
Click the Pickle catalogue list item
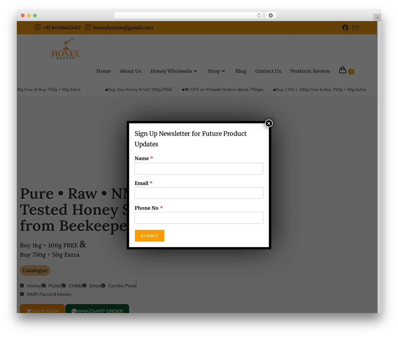click(x=52, y=286)
